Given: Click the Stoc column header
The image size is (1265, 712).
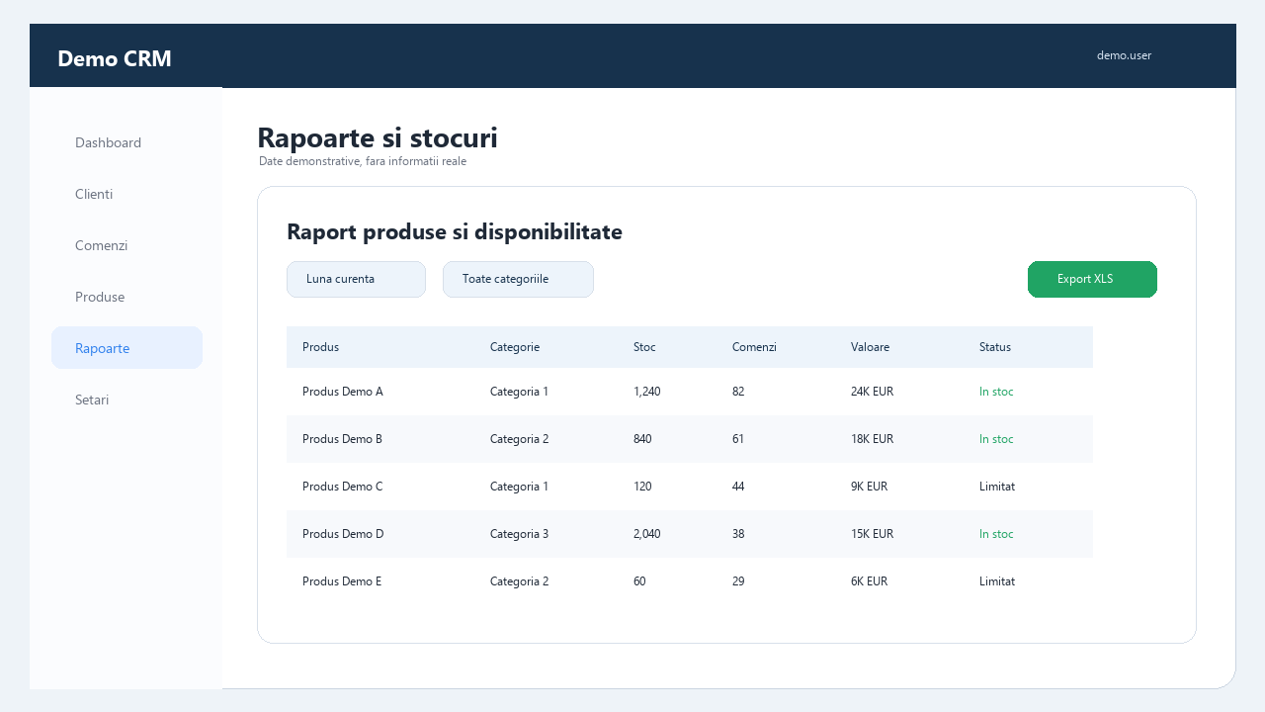Looking at the screenshot, I should point(644,347).
